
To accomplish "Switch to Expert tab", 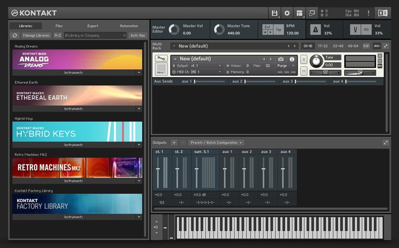I will coord(92,26).
